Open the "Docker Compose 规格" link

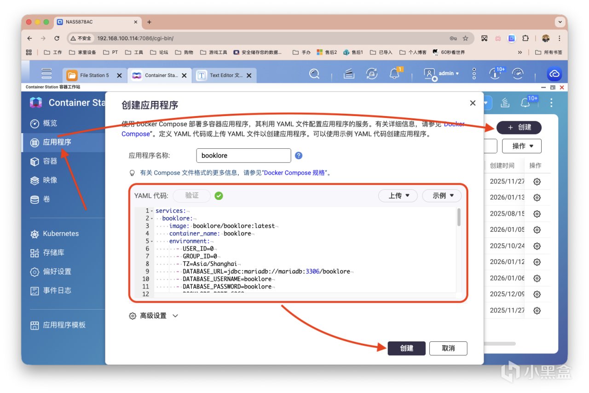[x=295, y=173]
